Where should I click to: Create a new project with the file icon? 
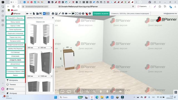click(34, 14)
